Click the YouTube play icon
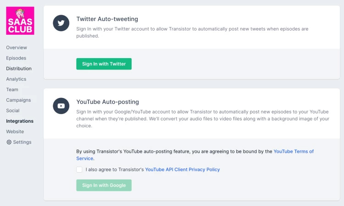The height and width of the screenshot is (206, 344). point(61,106)
